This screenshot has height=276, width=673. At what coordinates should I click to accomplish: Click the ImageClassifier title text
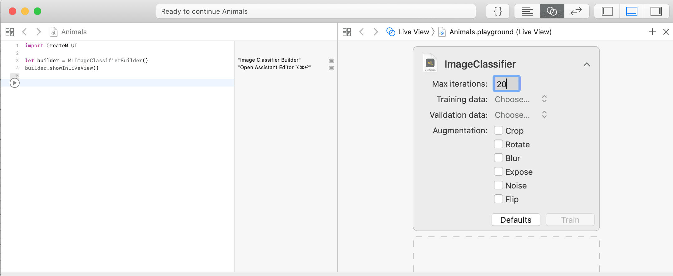coord(480,64)
